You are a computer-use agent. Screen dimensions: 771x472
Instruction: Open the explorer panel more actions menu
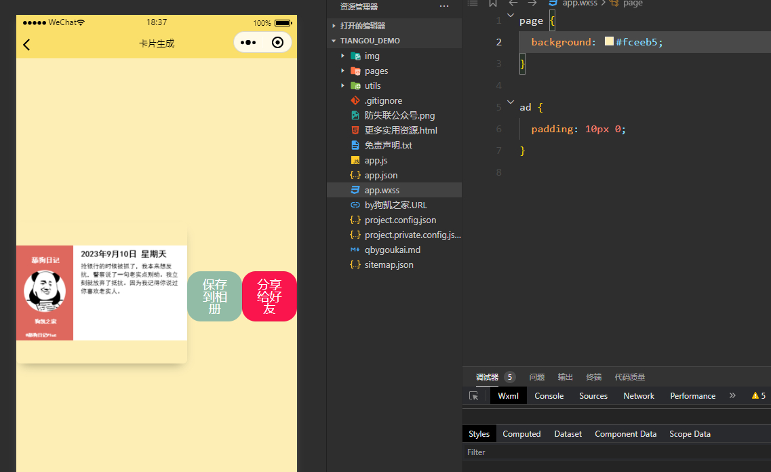444,7
